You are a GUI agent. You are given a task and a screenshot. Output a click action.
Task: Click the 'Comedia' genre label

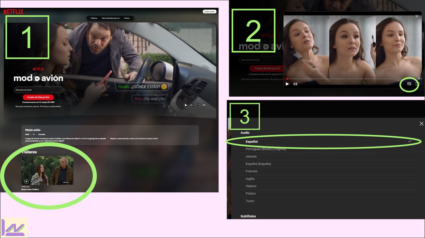42,134
